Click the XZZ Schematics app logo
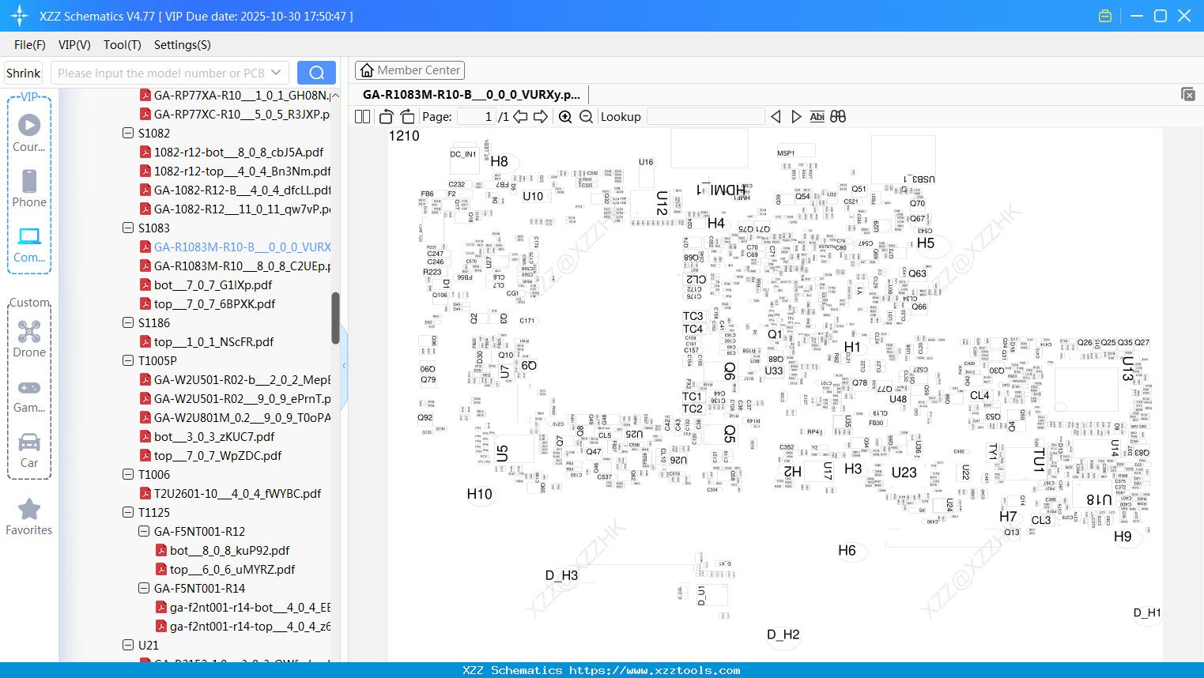The image size is (1204, 678). click(x=19, y=16)
